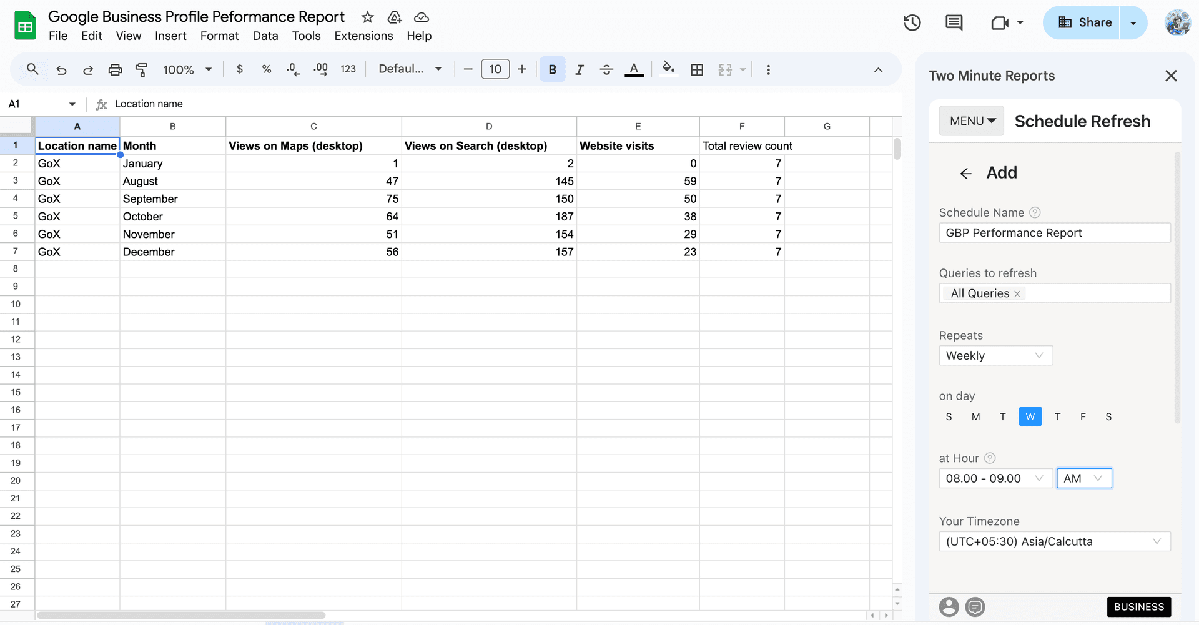Click the BUSINESS plan button
The width and height of the screenshot is (1199, 625).
click(x=1139, y=606)
